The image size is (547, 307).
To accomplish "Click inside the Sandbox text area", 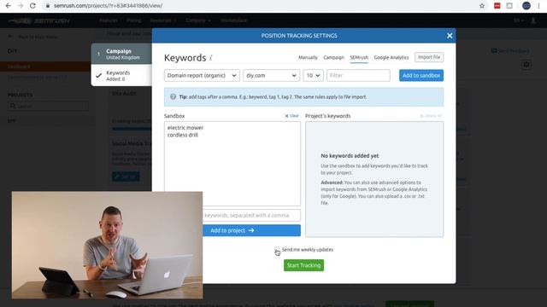I will 232,164.
